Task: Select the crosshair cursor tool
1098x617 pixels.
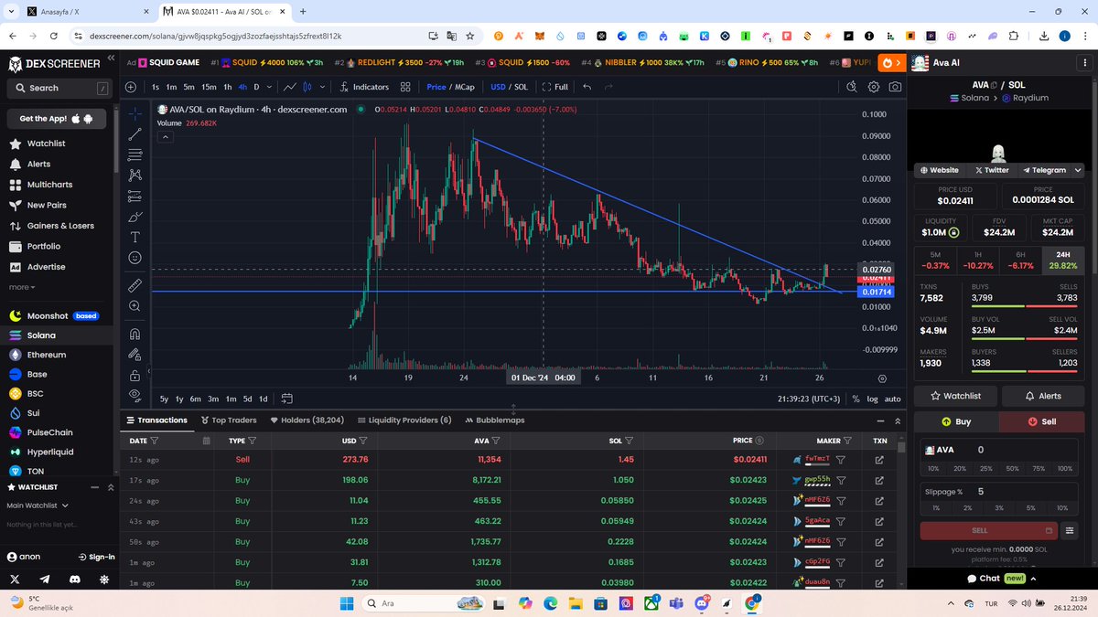Action: [135, 113]
